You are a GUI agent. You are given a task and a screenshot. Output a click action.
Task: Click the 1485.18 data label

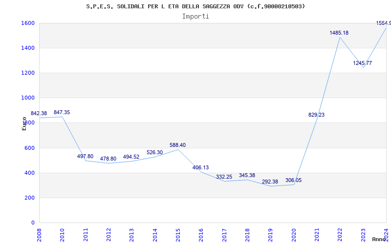(x=339, y=33)
